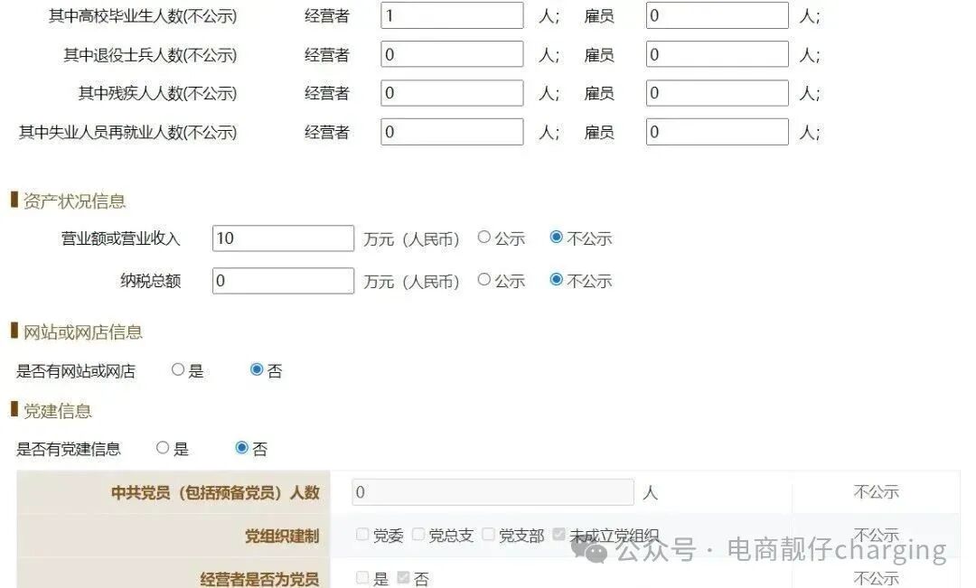Image resolution: width=976 pixels, height=588 pixels.
Task: Check 是 under 经营者是否为党员
Action: pyautogui.click(x=362, y=577)
